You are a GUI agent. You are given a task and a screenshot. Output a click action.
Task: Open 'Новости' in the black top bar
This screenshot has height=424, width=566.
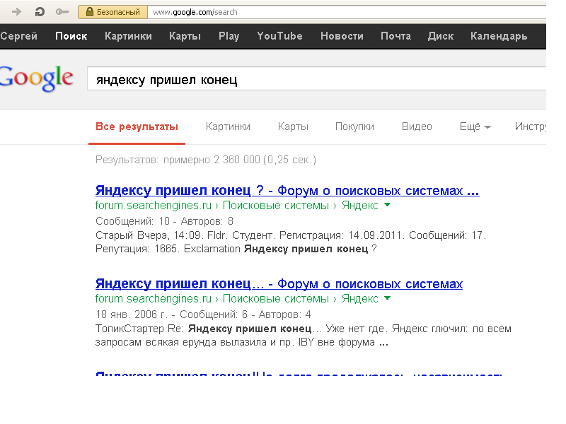point(342,36)
